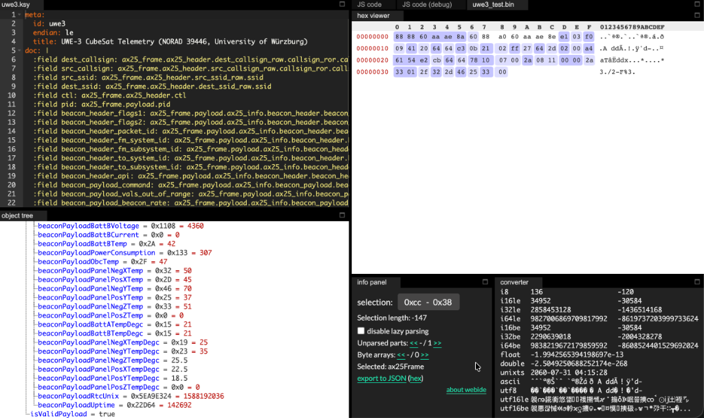Open the about webide link
The image size is (704, 418).
pyautogui.click(x=466, y=390)
